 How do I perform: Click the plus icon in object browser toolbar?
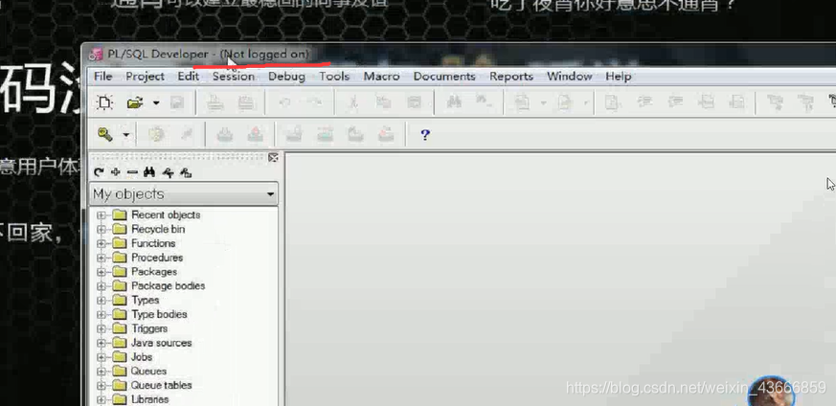click(x=116, y=172)
